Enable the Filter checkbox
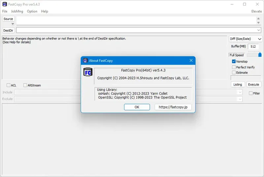The image size is (264, 177). [x=251, y=93]
